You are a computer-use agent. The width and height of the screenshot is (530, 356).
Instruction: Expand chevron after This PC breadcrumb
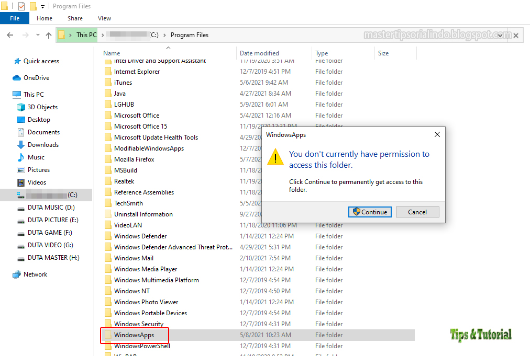103,35
